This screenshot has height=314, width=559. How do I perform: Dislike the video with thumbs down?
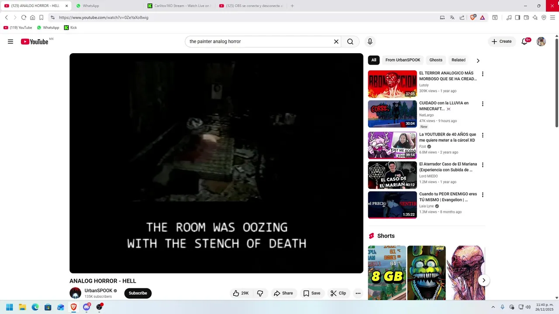click(x=260, y=293)
